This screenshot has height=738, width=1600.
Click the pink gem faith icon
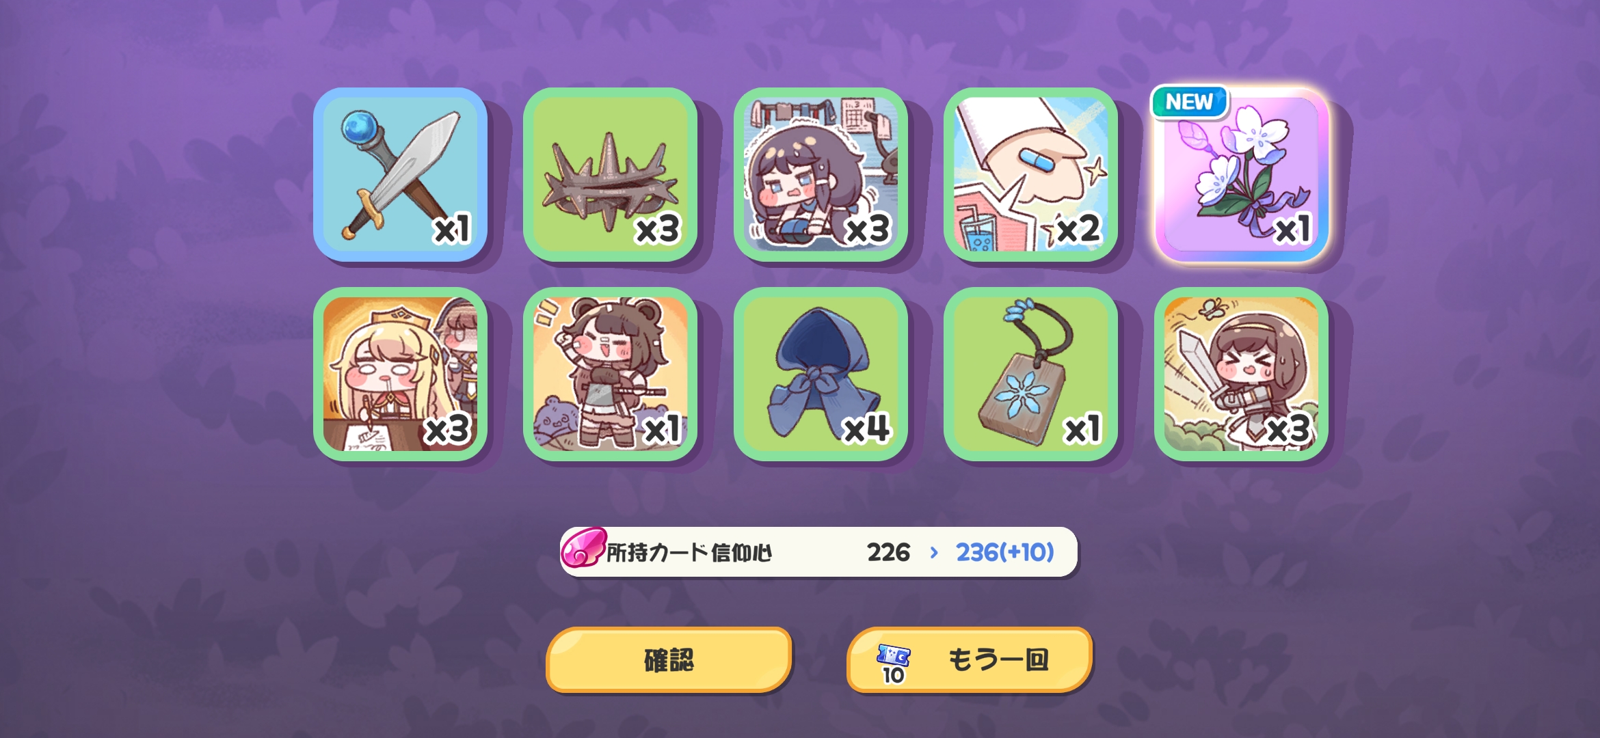(583, 548)
